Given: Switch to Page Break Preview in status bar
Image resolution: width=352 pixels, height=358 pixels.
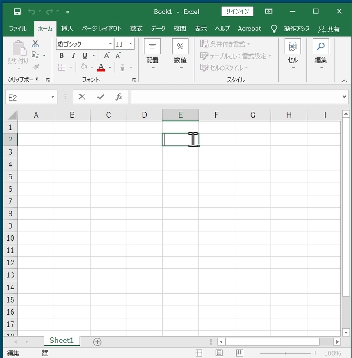Looking at the screenshot, I should click(239, 353).
